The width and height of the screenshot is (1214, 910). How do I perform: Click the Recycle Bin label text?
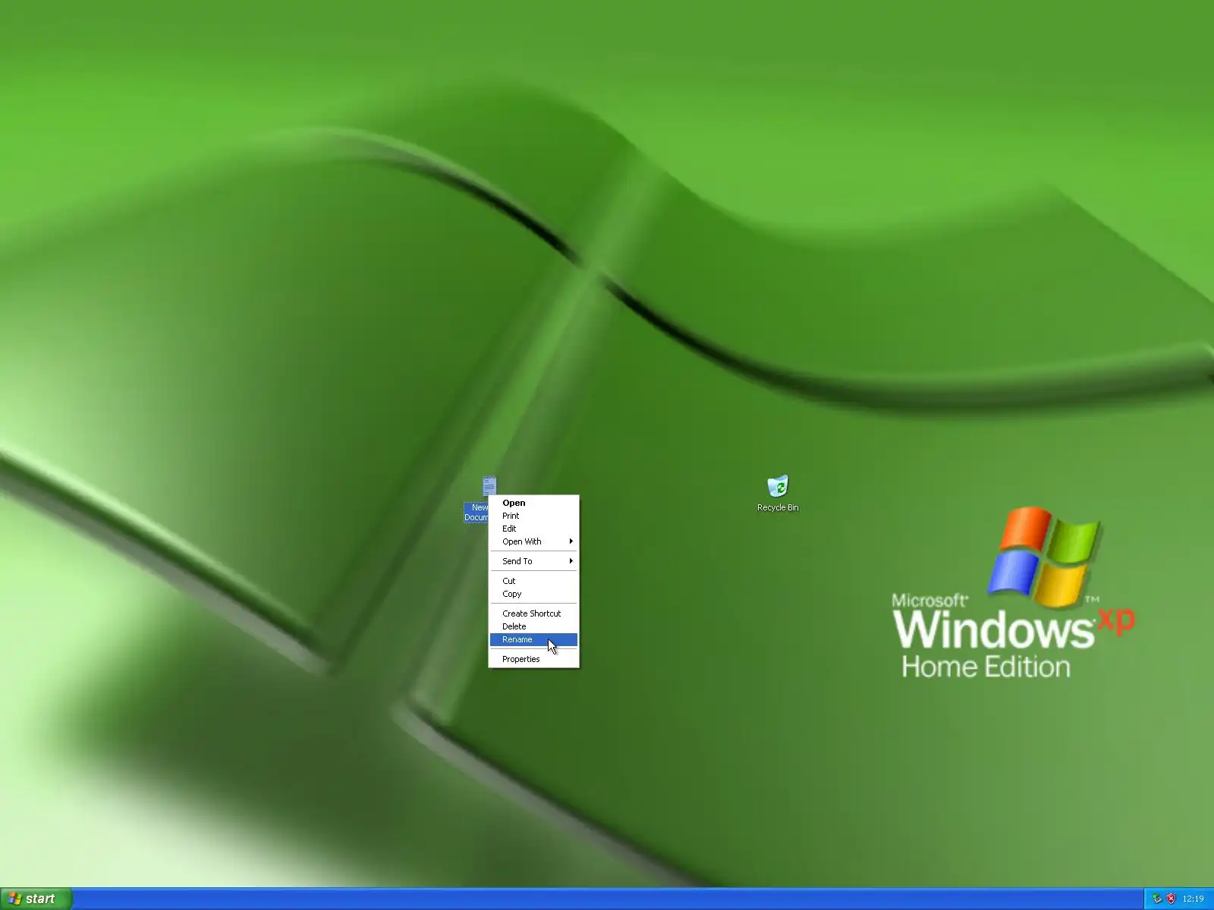pos(778,507)
